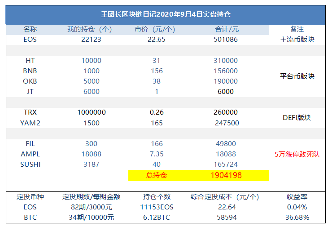Click the 主流币版块 remark cell
This screenshot has height=231, width=332.
(x=297, y=40)
